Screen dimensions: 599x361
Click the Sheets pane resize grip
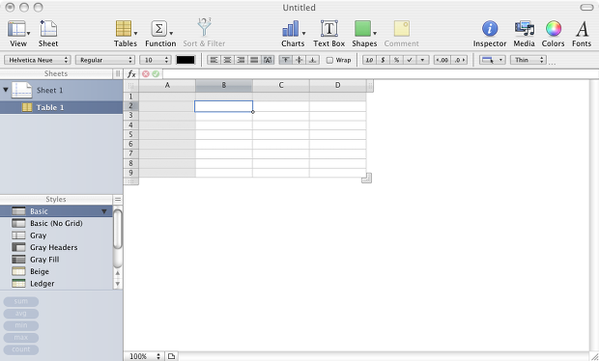118,74
